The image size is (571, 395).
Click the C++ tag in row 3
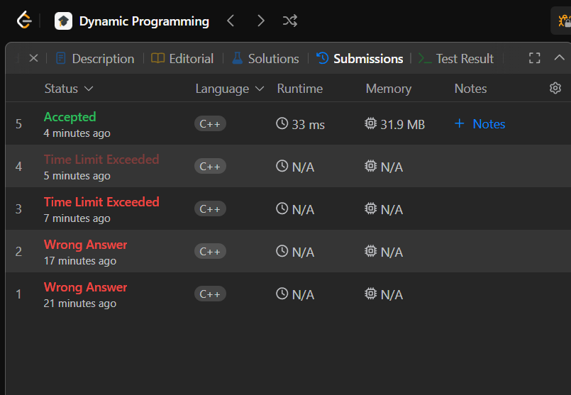[210, 209]
